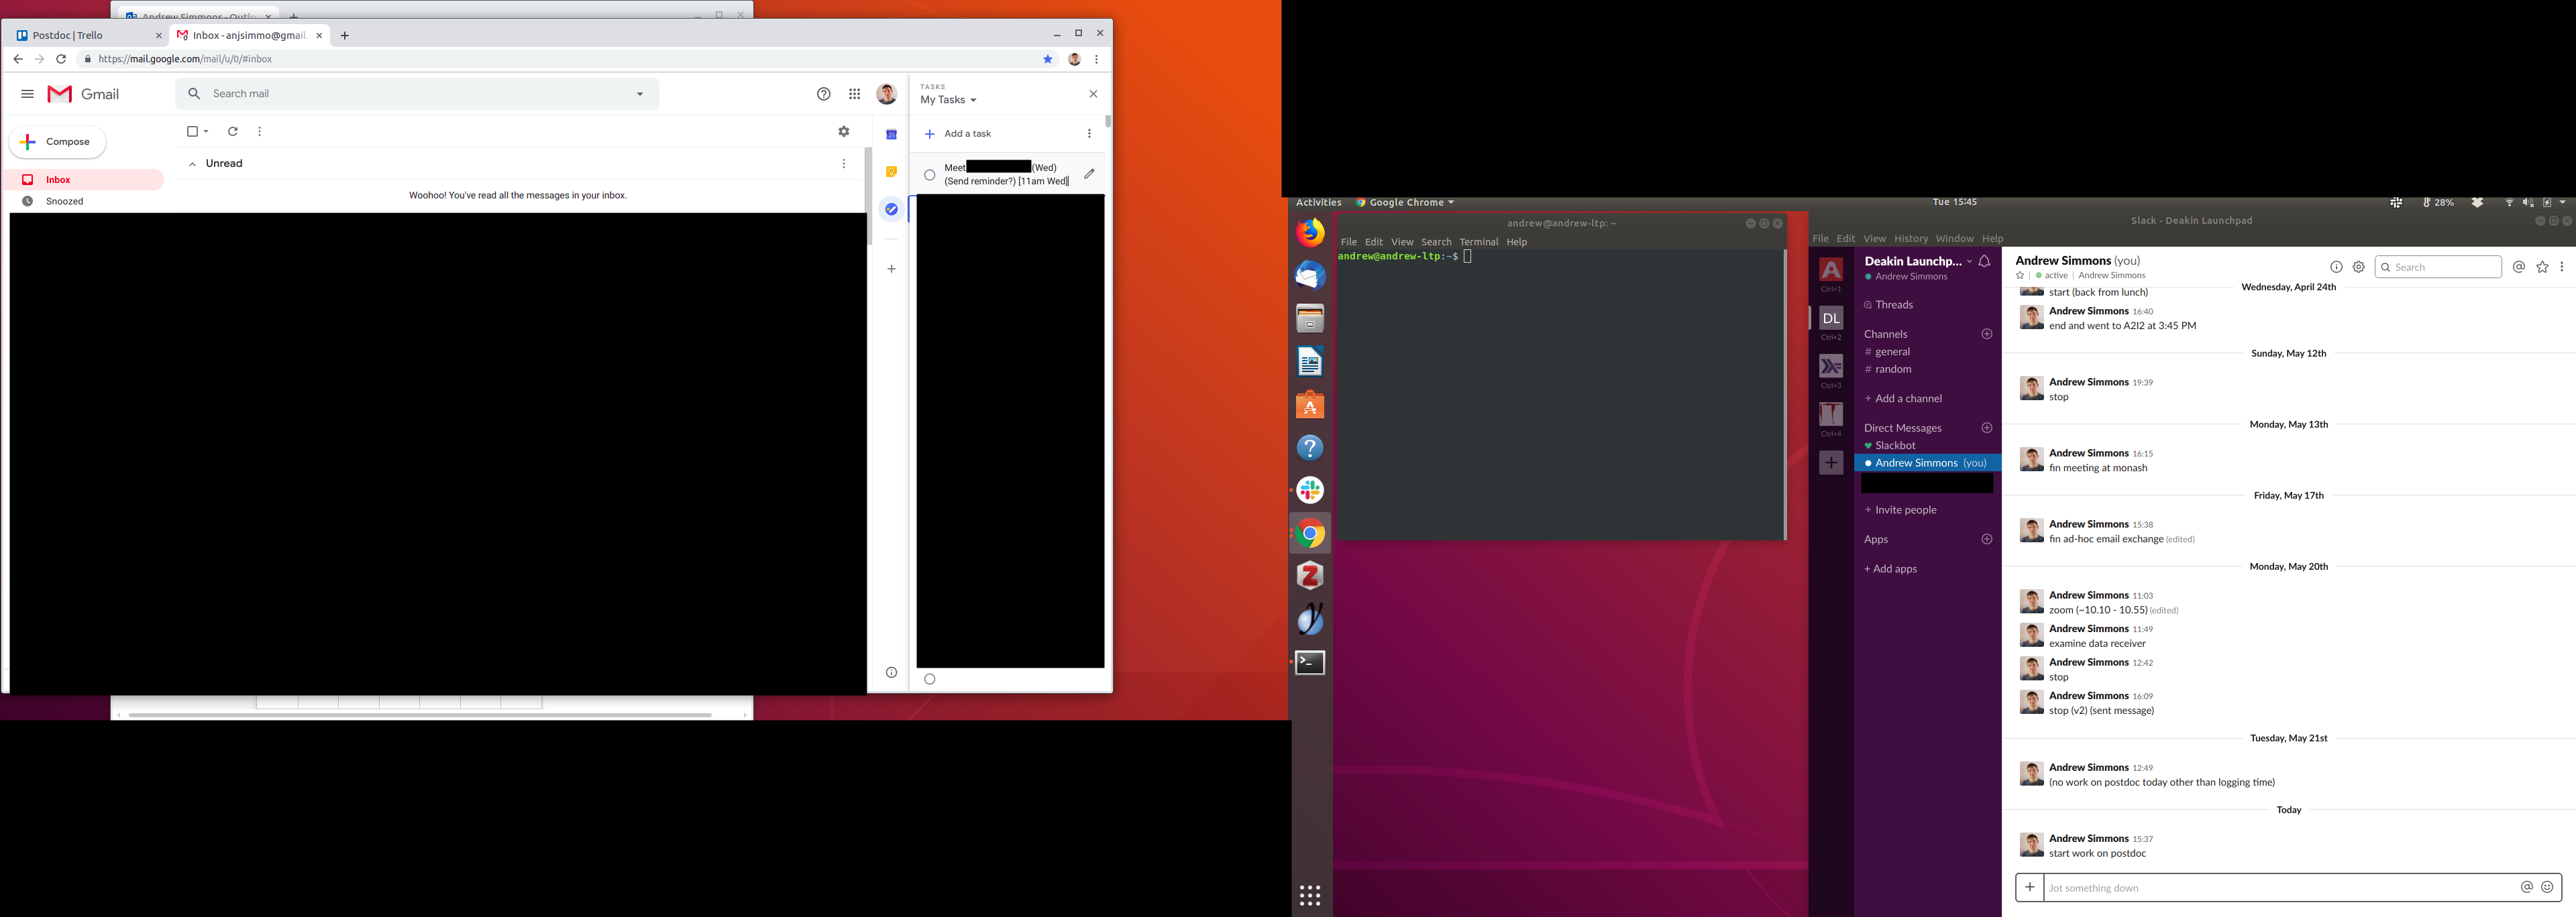Viewport: 2576px width, 917px height.
Task: Click the Gmail settings gear icon
Action: [844, 132]
